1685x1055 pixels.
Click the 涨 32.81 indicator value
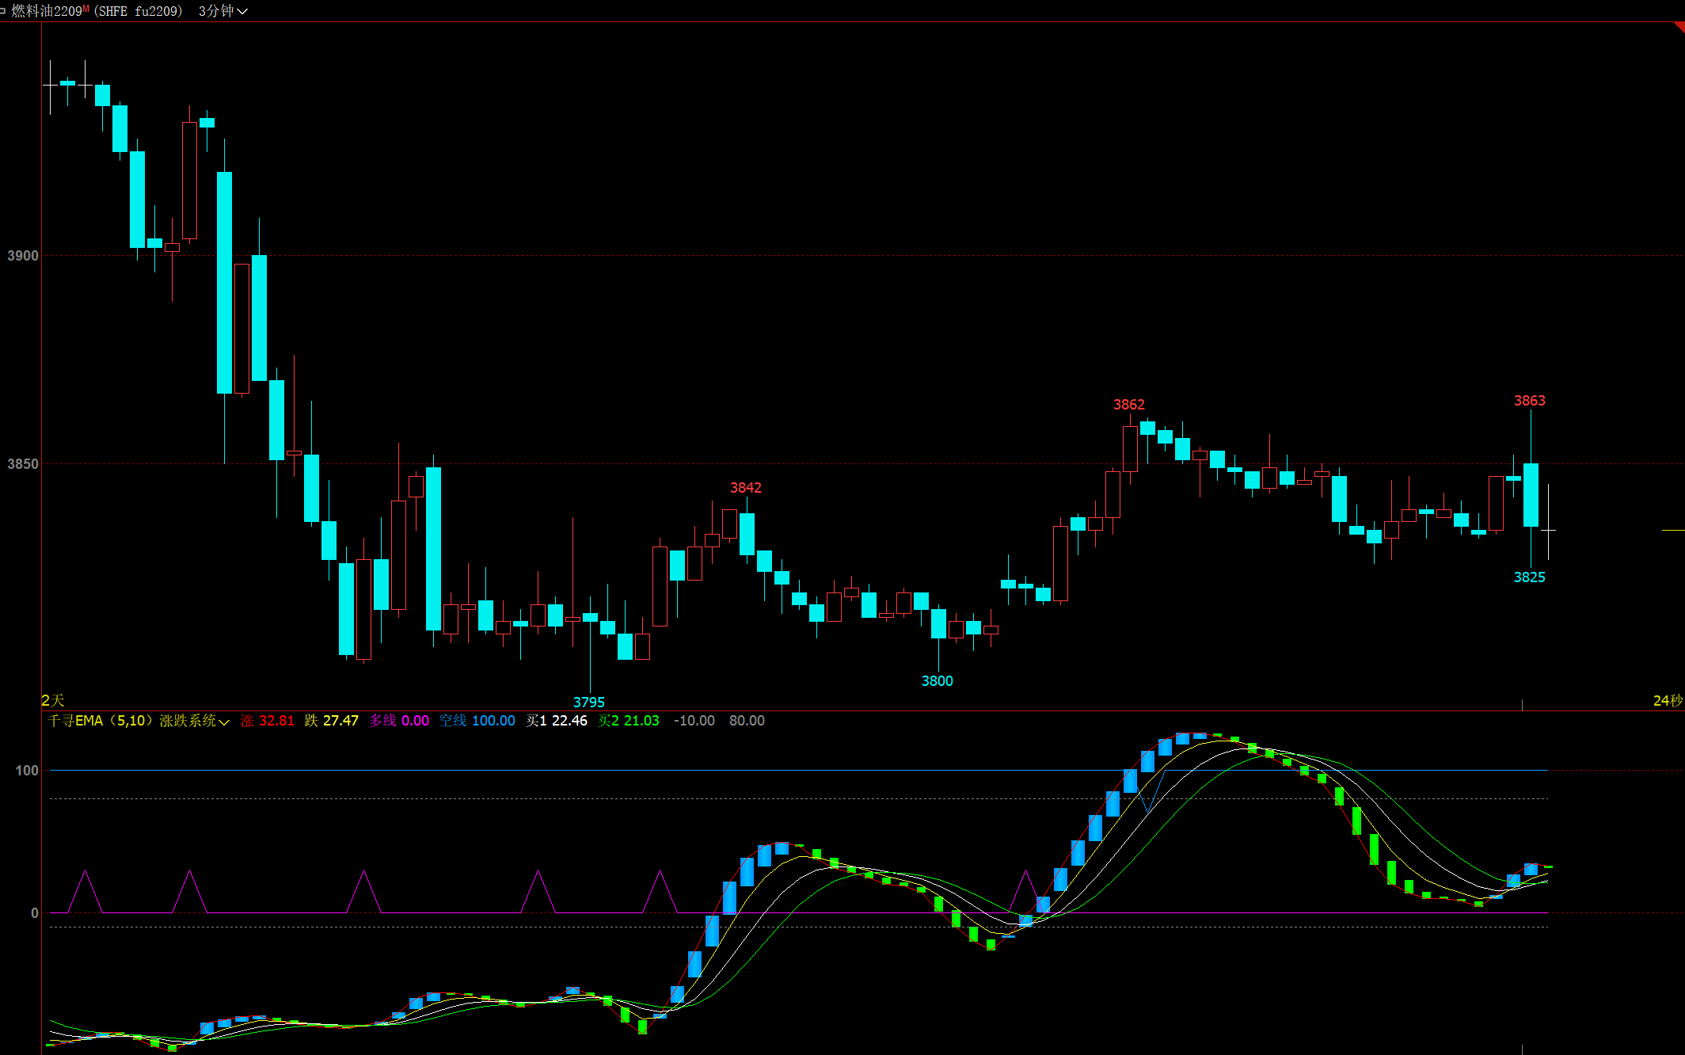click(268, 721)
